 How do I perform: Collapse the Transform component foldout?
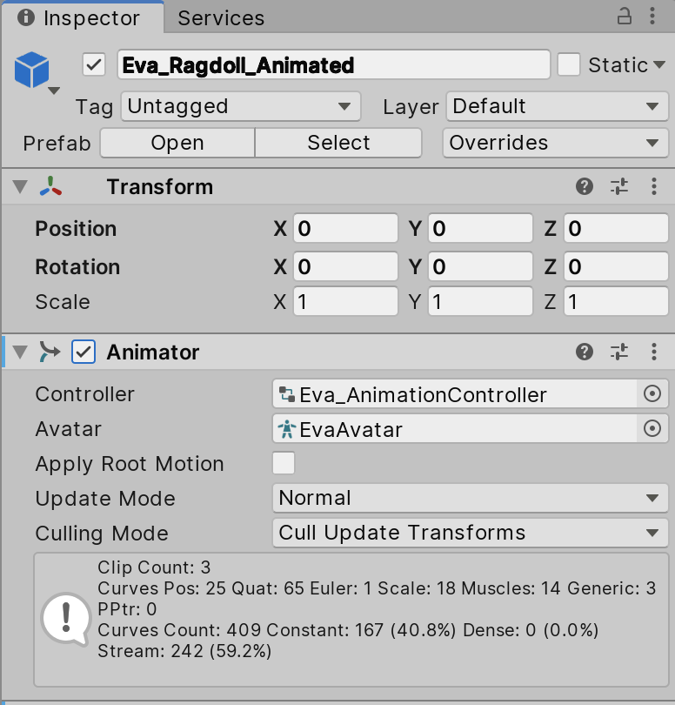point(19,186)
